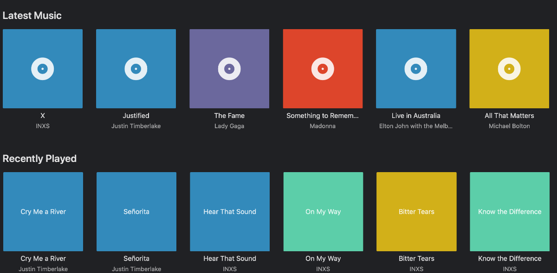The height and width of the screenshot is (273, 557).
Task: Click the Know the Difference caption below tile
Action: click(x=510, y=259)
